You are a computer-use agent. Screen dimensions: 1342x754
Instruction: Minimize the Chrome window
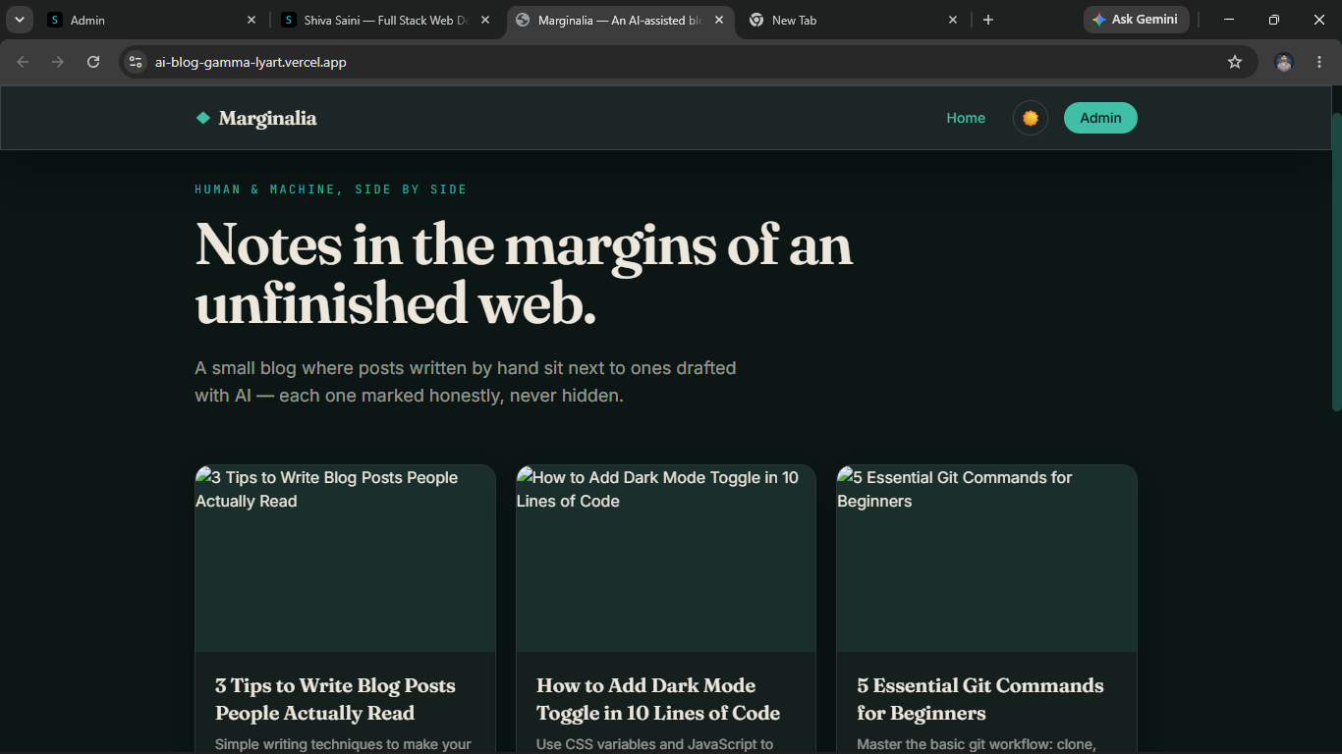click(1229, 20)
